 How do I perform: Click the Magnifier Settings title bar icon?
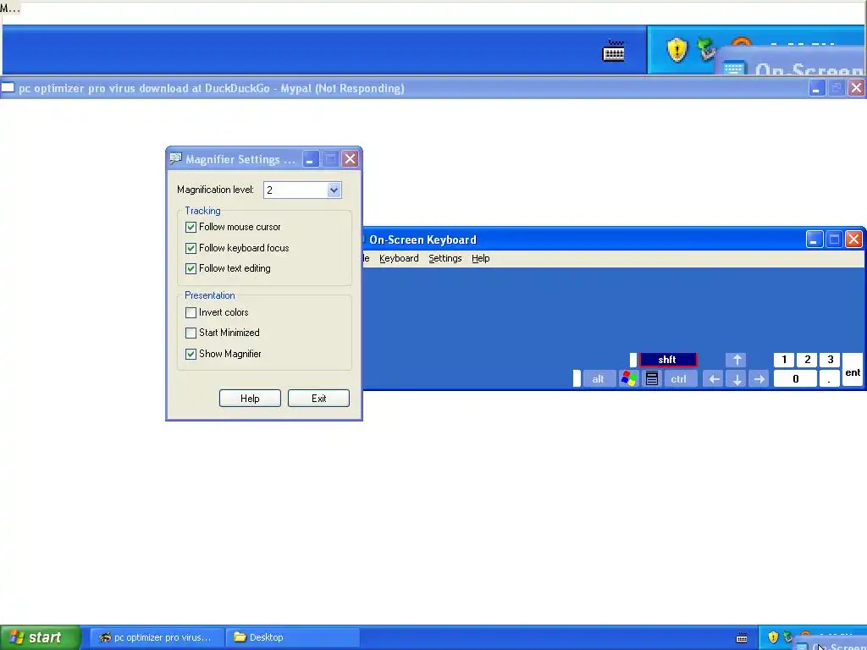tap(176, 158)
